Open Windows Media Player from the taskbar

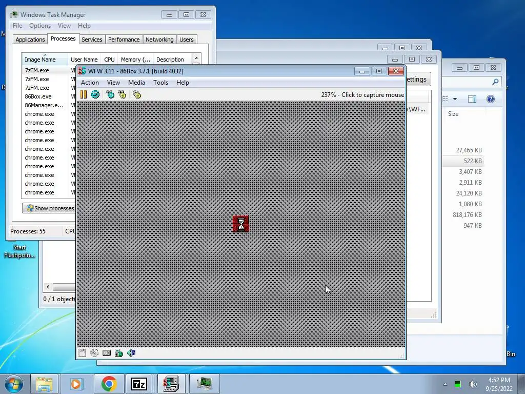[76, 384]
